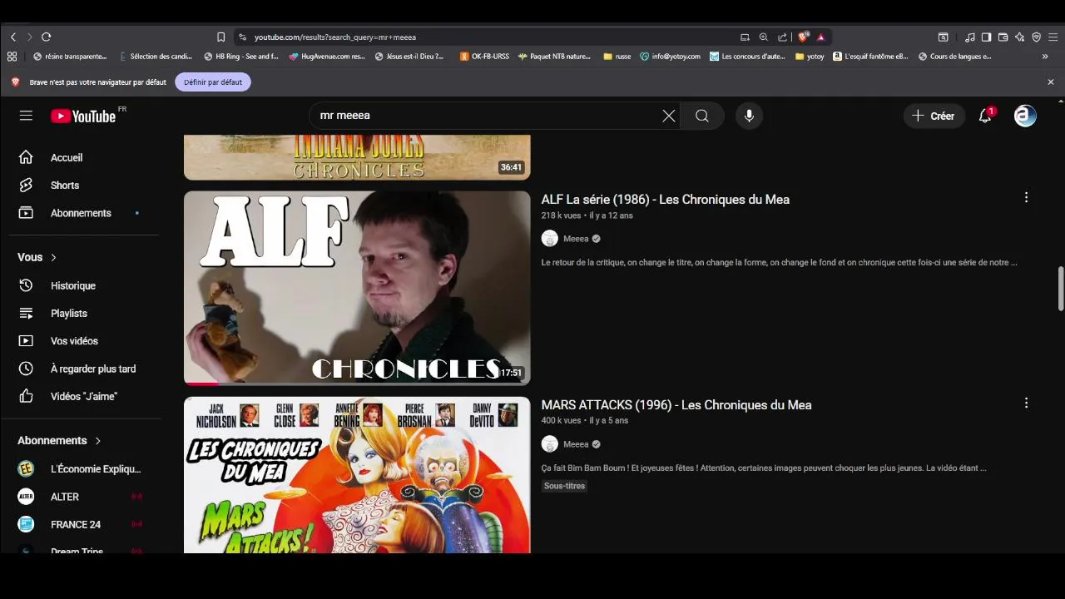Open the russe bookmarks folder
Image resolution: width=1065 pixels, height=599 pixels.
tap(617, 57)
